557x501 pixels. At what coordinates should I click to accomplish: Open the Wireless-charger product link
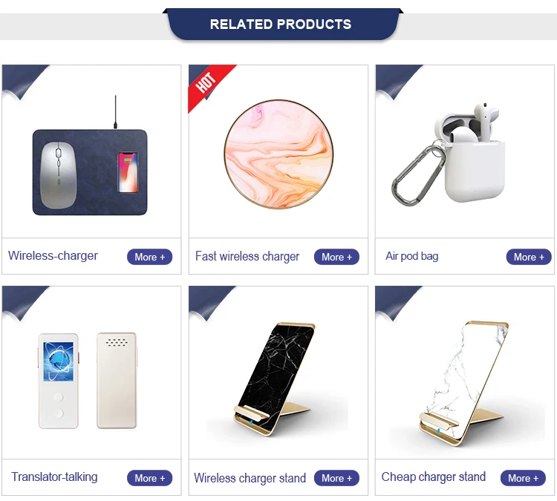pyautogui.click(x=53, y=255)
